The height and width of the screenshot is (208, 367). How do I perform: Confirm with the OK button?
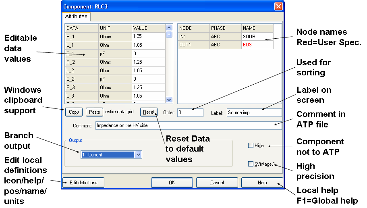172,183
